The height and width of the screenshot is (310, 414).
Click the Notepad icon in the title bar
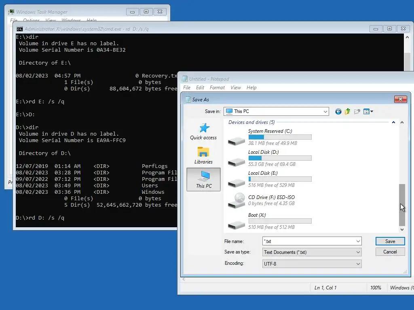pos(184,79)
